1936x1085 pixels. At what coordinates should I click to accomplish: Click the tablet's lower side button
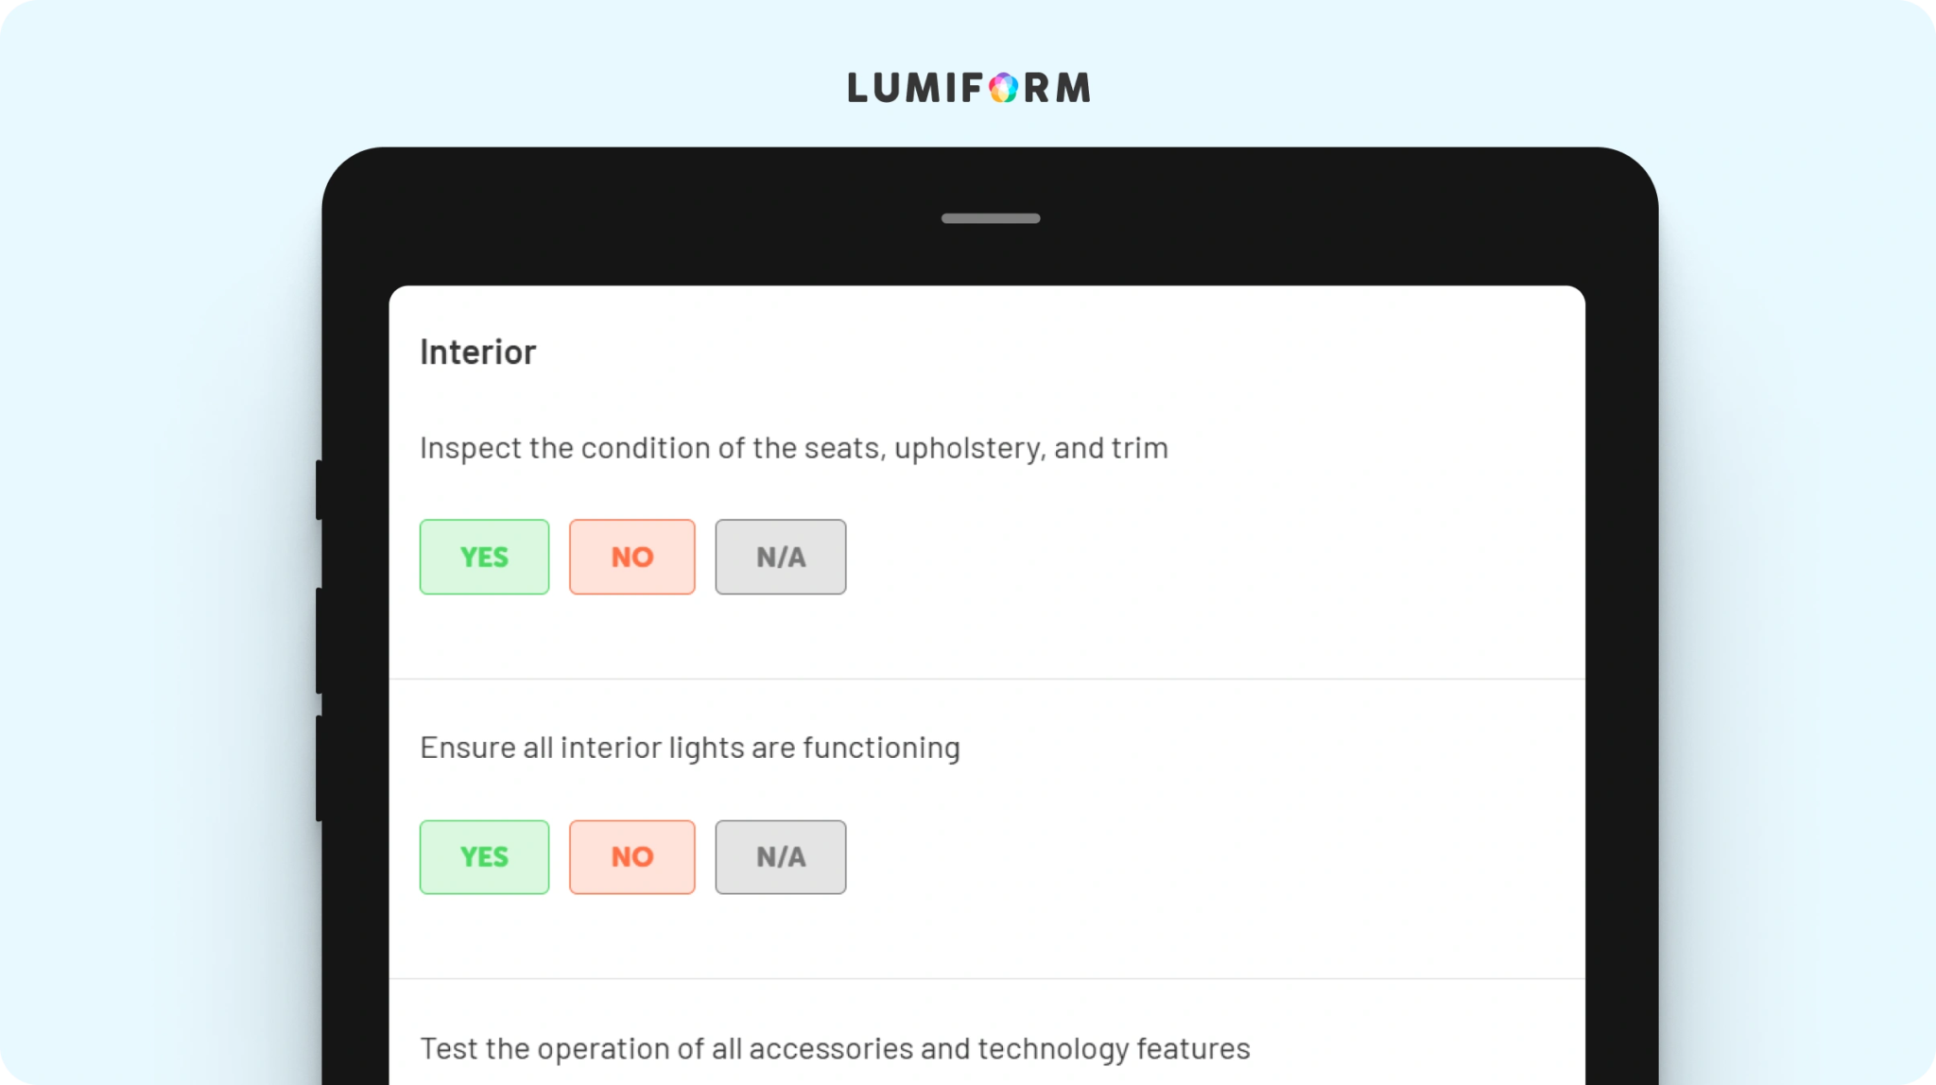(320, 768)
